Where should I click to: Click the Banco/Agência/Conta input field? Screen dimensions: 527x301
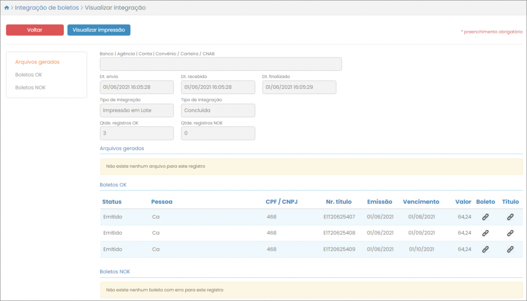point(220,64)
